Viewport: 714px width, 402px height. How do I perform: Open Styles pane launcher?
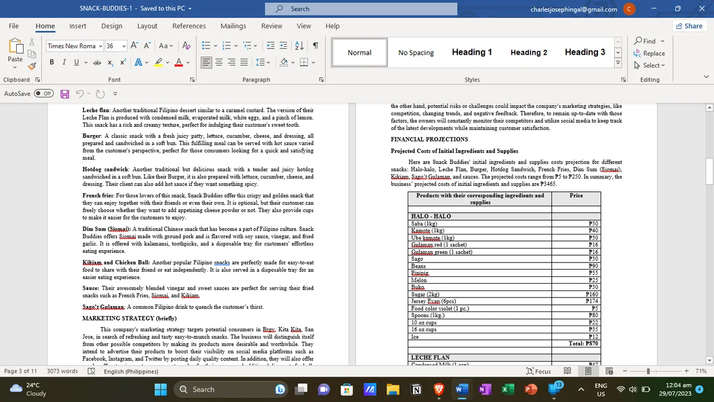(624, 80)
